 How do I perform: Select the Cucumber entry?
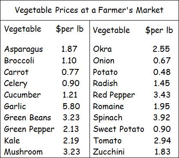tap(22, 95)
